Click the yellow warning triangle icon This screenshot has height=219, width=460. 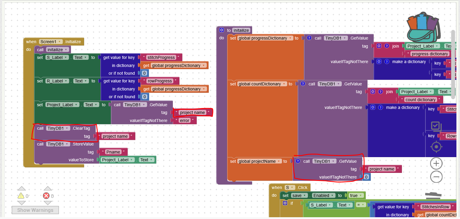click(x=21, y=195)
